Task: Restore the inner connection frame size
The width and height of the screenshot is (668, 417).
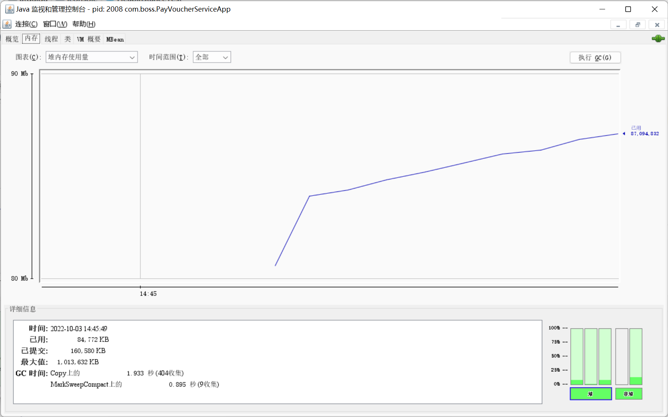Action: [x=638, y=25]
